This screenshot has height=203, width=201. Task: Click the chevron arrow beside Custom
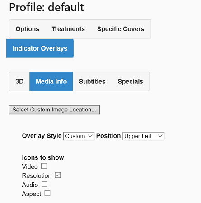[x=90, y=136]
